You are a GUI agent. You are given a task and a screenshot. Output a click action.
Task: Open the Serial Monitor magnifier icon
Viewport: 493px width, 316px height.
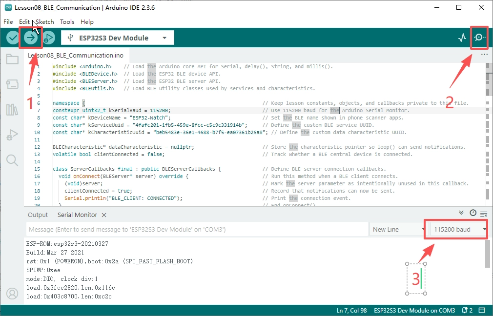479,38
